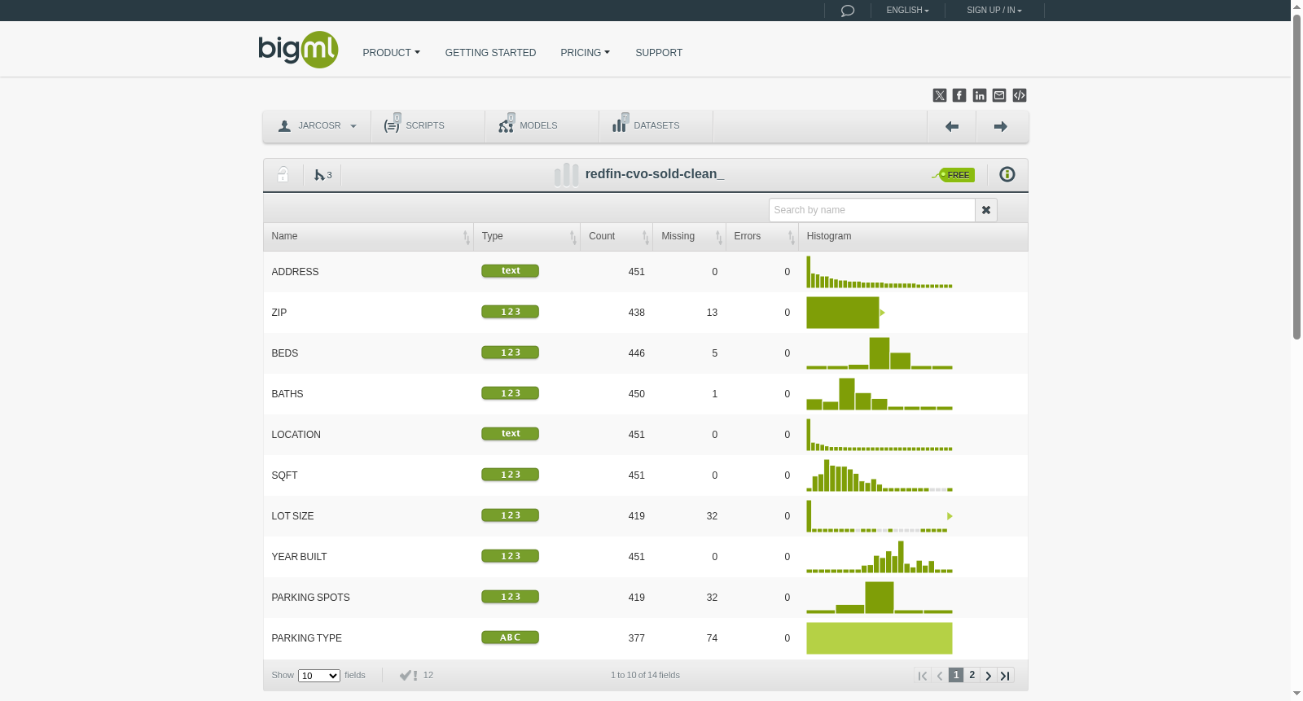Open the SIGN UP / IN dropdown

pyautogui.click(x=994, y=11)
